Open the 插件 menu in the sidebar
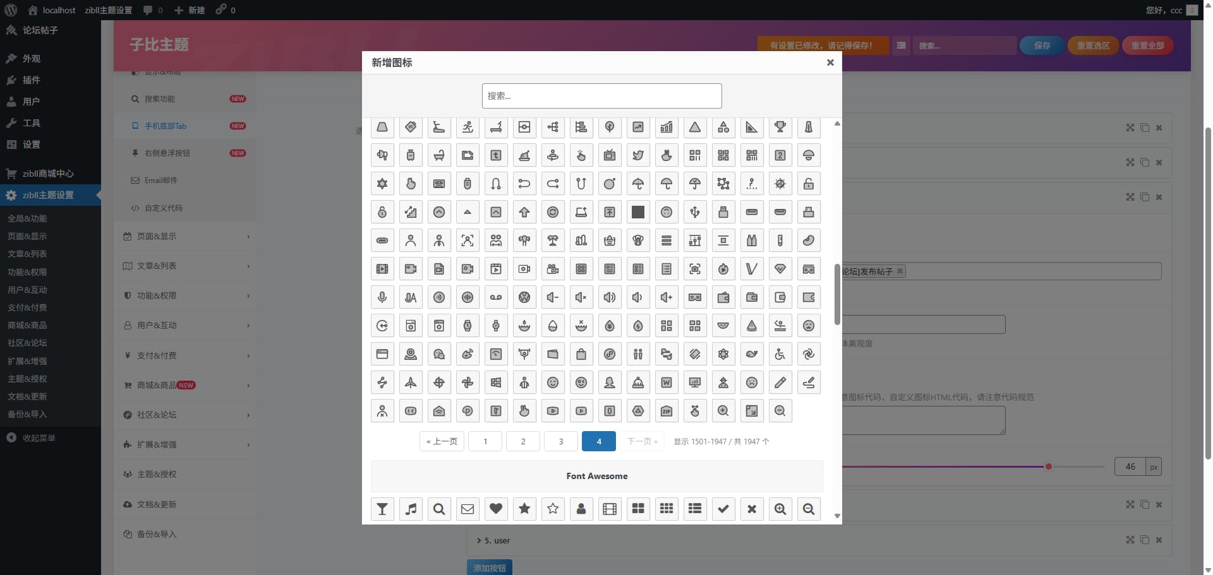1213x575 pixels. point(31,80)
